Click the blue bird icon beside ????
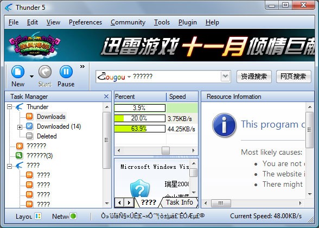Screen dimensions: 319x228 click(20, 165)
